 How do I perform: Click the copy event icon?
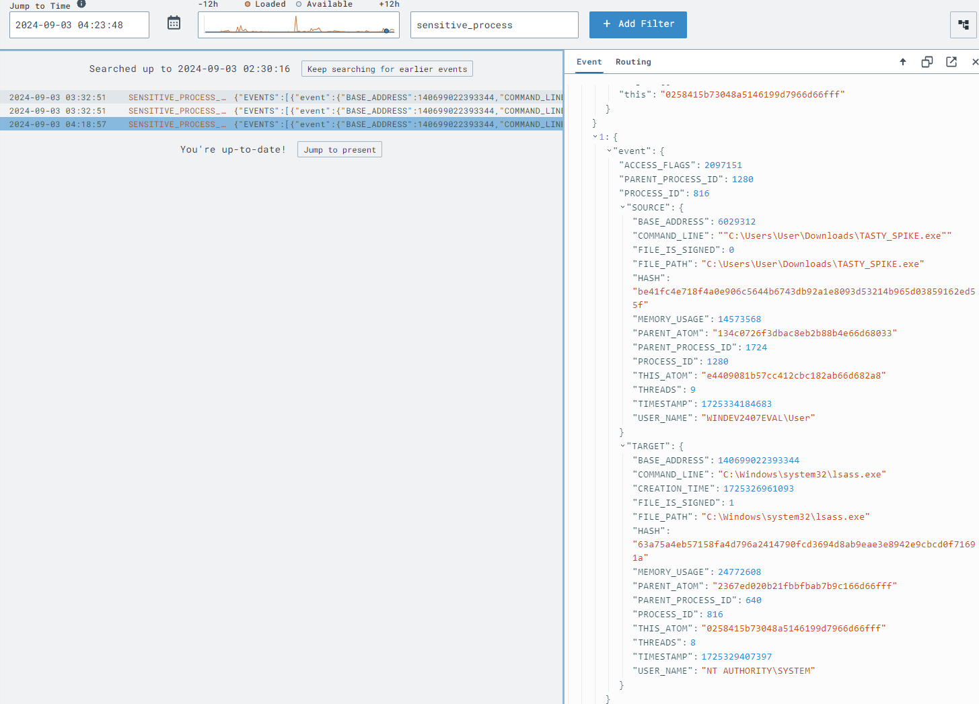tap(927, 62)
